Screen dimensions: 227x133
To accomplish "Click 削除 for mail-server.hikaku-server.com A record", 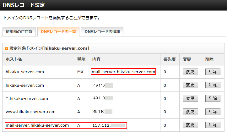I will (x=213, y=125).
